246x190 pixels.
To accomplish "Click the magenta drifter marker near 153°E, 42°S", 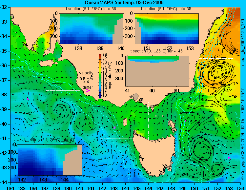I will (x=229, y=158).
